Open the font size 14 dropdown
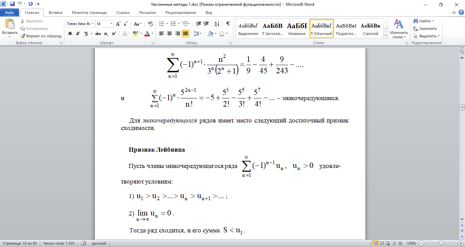The image size is (465, 247). [x=111, y=24]
